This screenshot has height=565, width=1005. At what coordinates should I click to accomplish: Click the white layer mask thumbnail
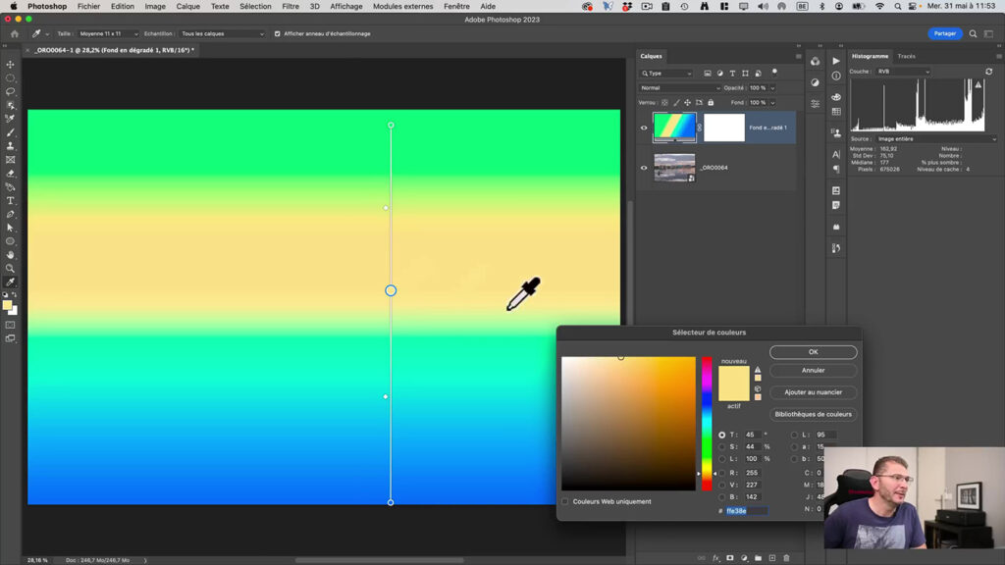(x=724, y=127)
